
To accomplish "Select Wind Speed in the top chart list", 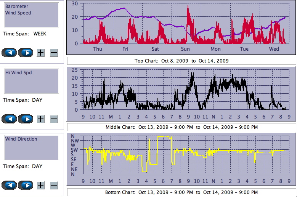I will [18, 13].
